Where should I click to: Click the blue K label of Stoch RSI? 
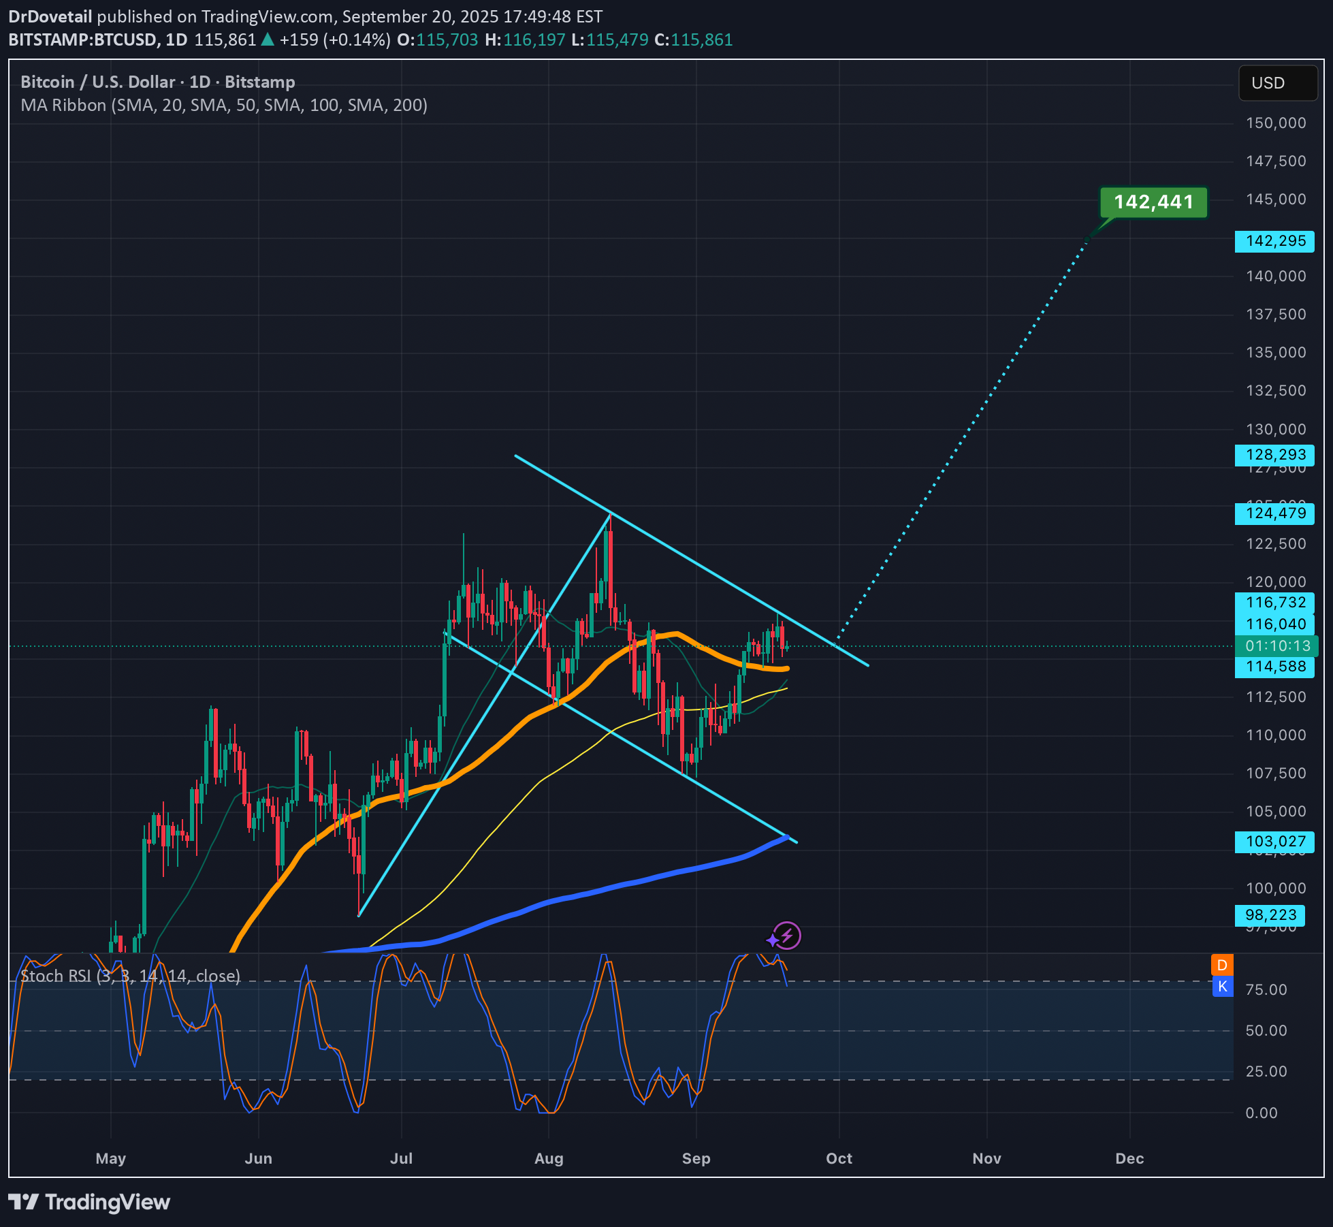[1222, 986]
